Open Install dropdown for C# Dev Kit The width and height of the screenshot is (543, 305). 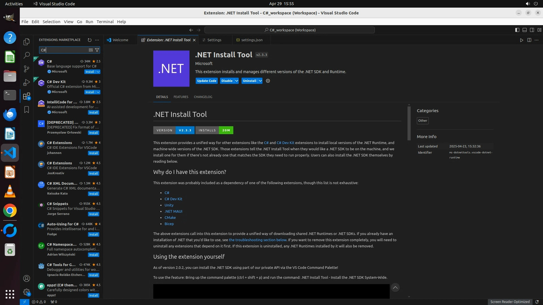(x=98, y=92)
